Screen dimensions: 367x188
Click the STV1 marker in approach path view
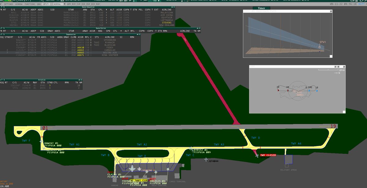[320, 47]
